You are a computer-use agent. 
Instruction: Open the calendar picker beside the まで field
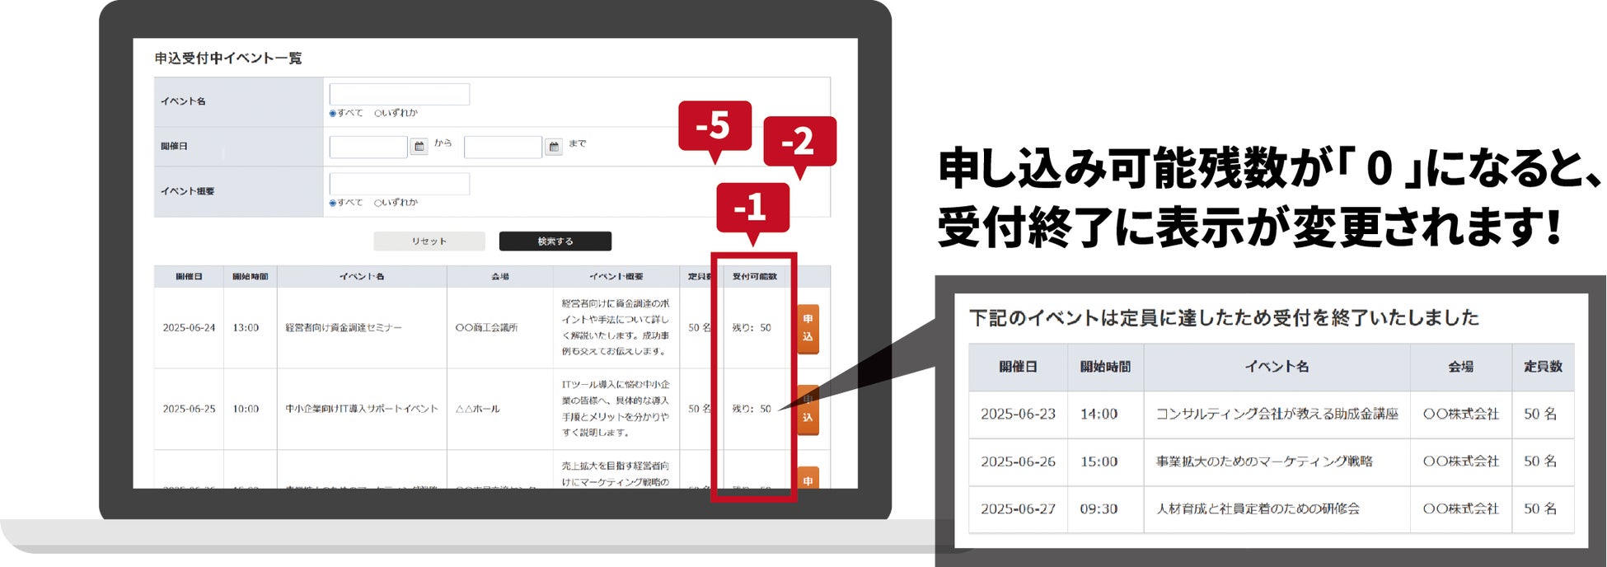point(555,147)
